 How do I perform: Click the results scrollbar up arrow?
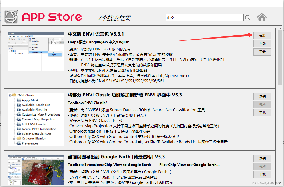click(x=280, y=28)
